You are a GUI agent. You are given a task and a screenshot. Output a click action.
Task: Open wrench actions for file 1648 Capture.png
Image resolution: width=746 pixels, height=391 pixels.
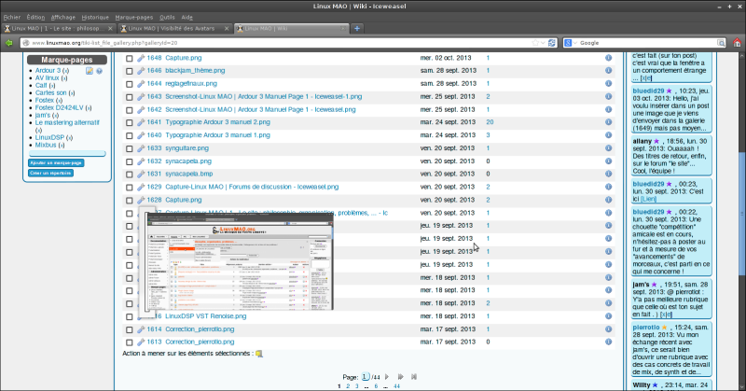click(141, 58)
